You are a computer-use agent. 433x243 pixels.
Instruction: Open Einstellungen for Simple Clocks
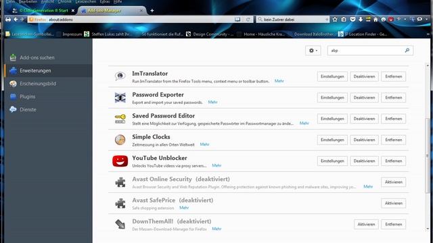click(x=332, y=140)
